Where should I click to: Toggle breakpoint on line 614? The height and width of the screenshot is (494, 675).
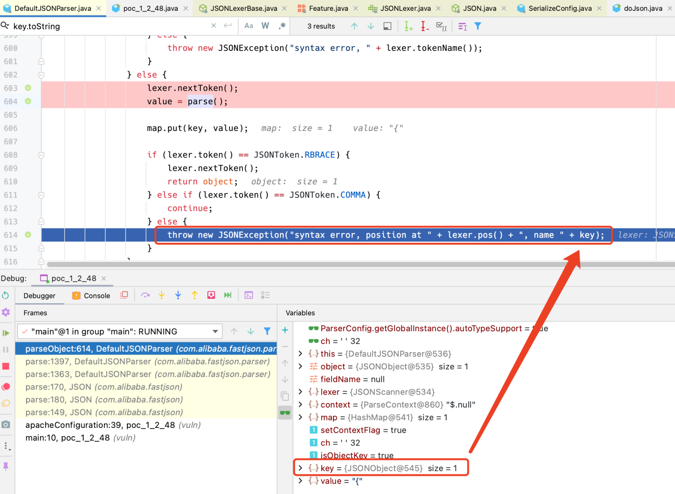pyautogui.click(x=28, y=234)
